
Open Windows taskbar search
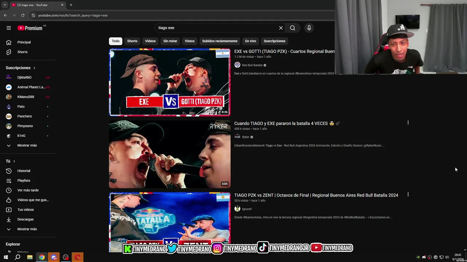coord(18,257)
